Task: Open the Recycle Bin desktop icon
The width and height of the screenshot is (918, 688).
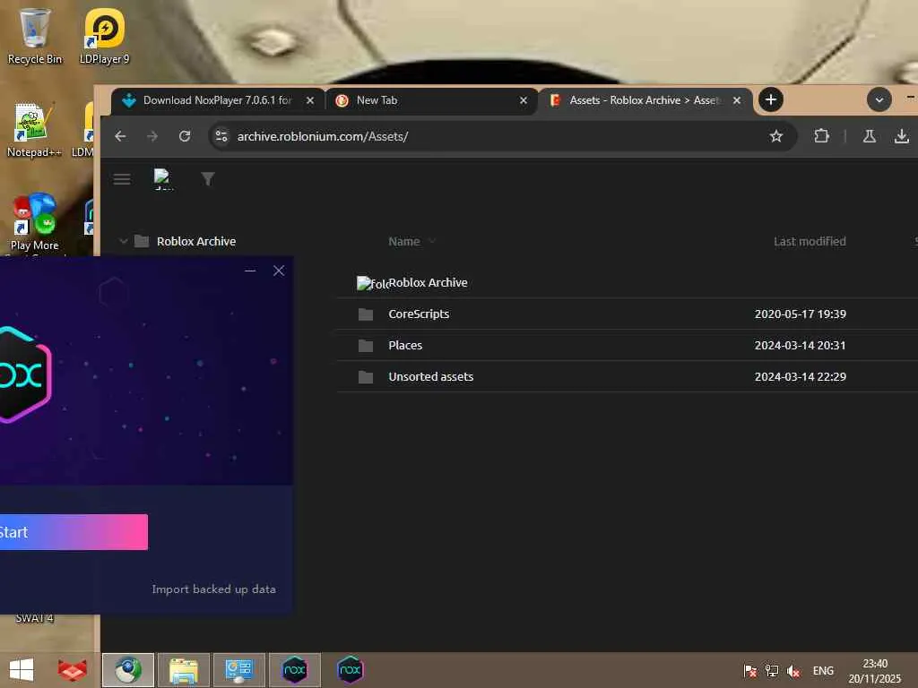Action: (35, 36)
